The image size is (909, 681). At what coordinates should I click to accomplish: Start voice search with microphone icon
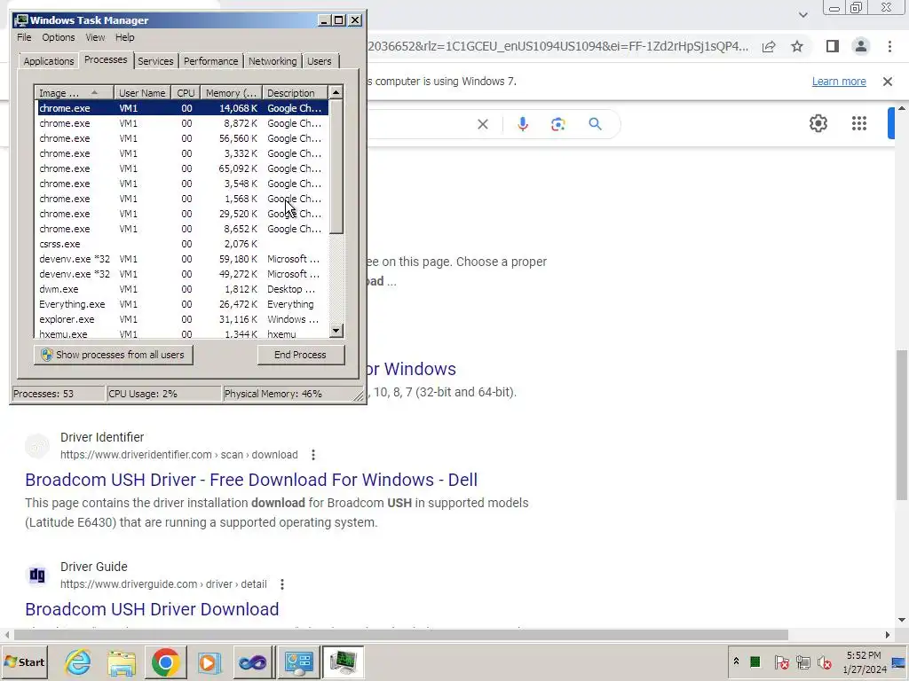(x=522, y=124)
